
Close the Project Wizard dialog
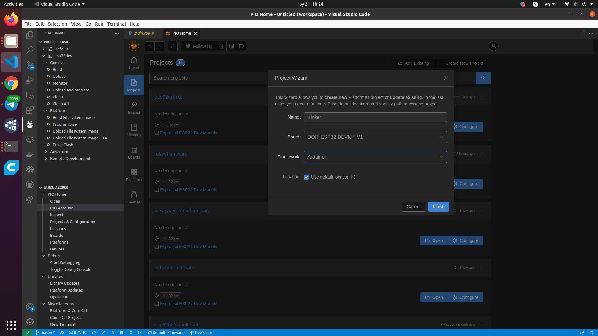446,78
